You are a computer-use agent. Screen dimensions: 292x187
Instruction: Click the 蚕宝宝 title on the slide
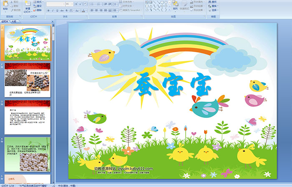pyautogui.click(x=172, y=85)
